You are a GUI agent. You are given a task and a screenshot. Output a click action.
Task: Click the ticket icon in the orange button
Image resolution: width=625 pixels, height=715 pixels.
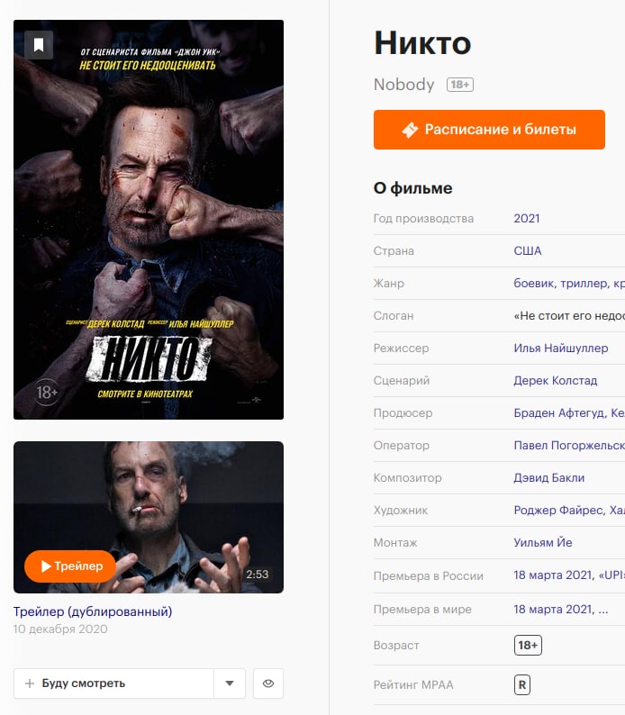click(410, 130)
